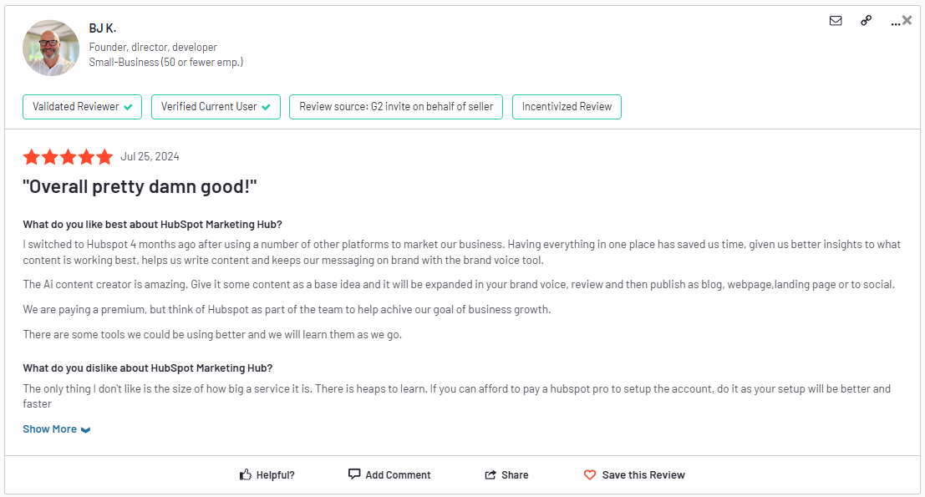The height and width of the screenshot is (497, 925).
Task: Click the chevron arrow beside Show More
Action: pyautogui.click(x=84, y=429)
